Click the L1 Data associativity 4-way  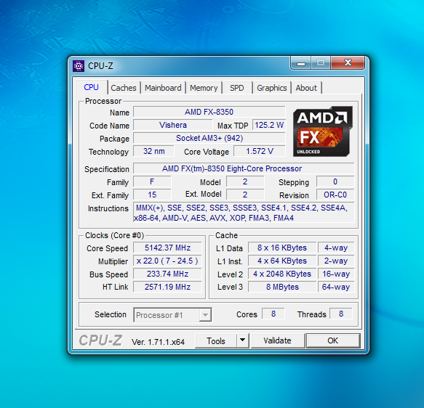336,248
